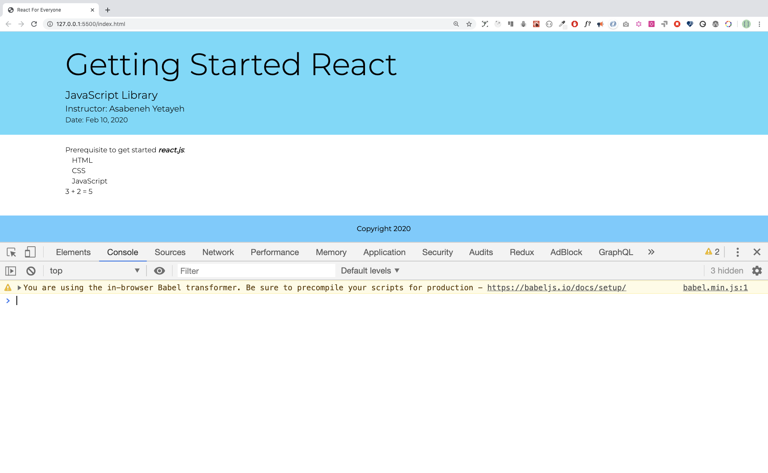Open the Performance tab
Viewport: 768px width, 473px height.
(275, 252)
